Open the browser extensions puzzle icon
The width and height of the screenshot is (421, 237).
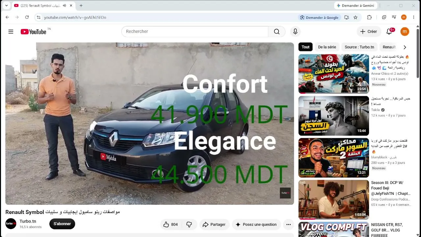(369, 17)
